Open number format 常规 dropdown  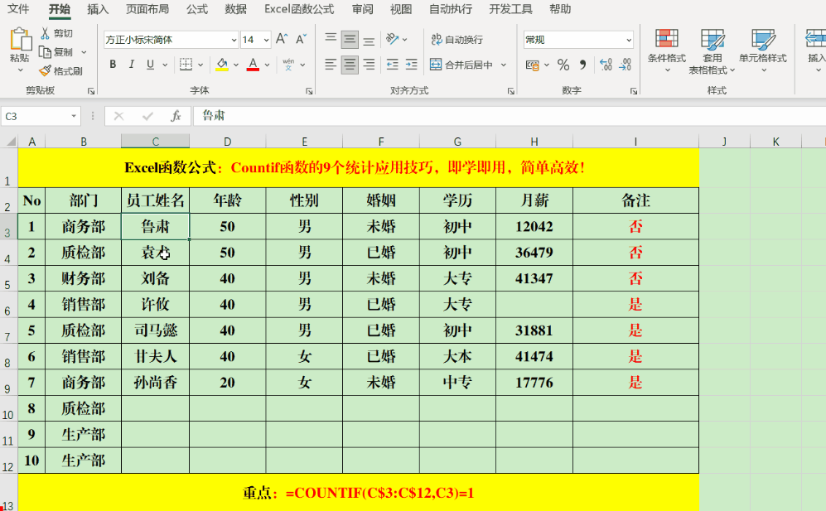tap(629, 40)
